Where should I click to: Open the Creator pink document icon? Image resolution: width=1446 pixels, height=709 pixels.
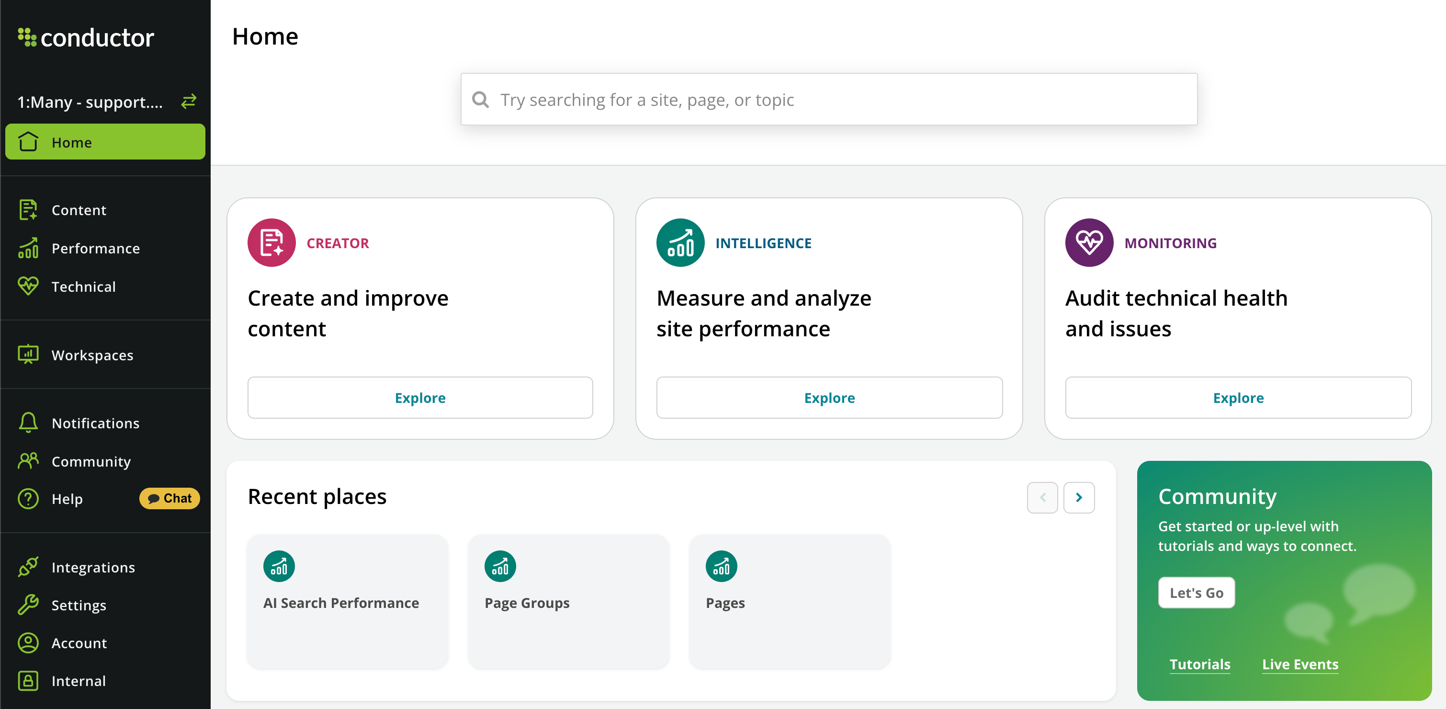coord(271,243)
